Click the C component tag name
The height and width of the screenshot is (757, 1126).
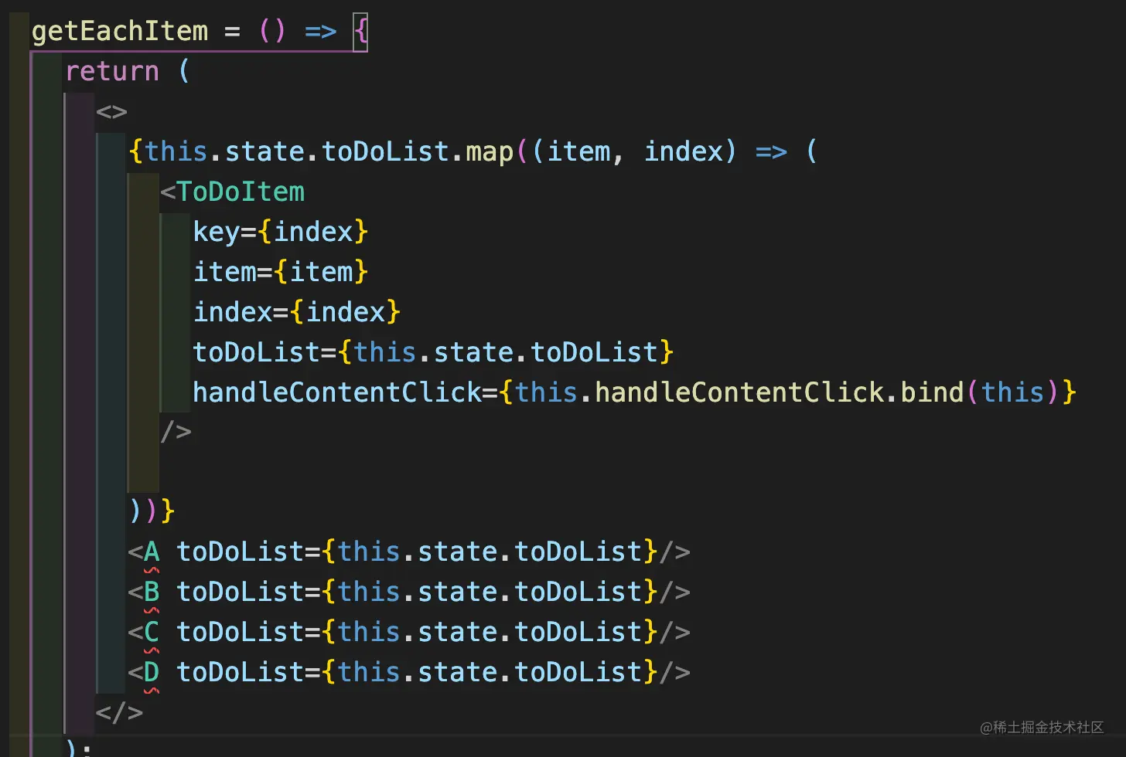click(152, 633)
